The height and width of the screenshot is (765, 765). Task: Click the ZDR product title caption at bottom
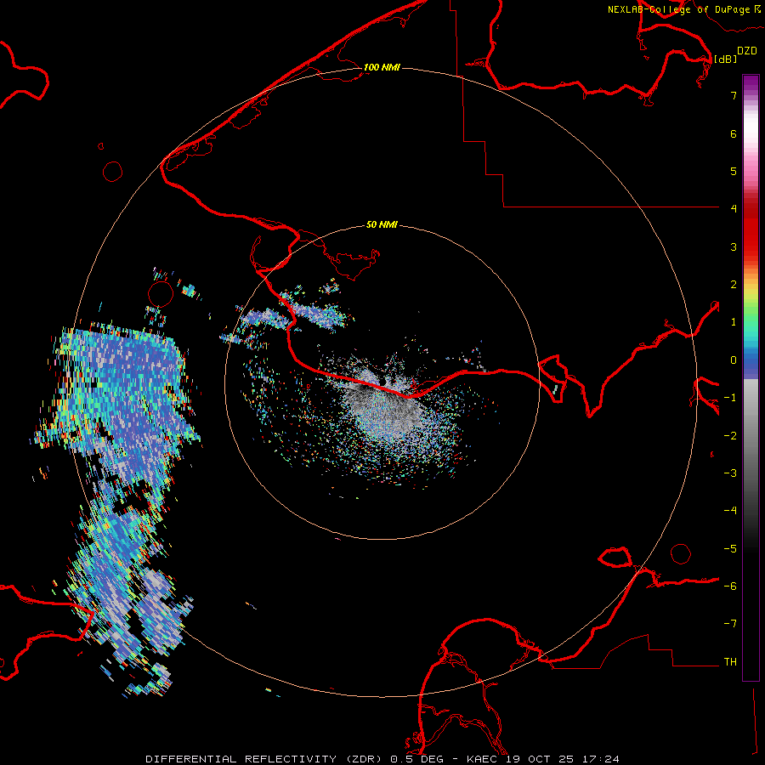point(382,759)
